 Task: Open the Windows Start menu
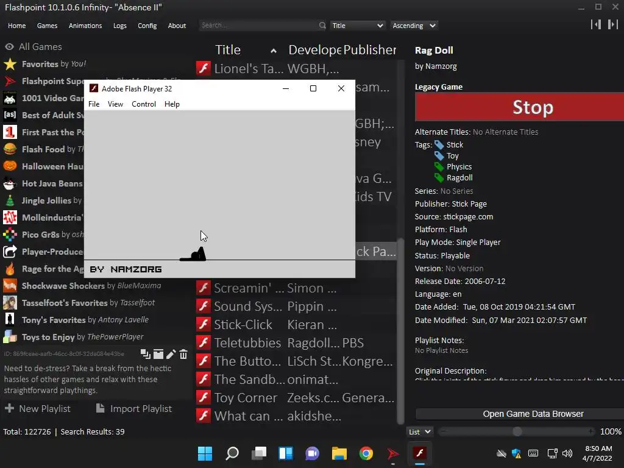point(205,453)
